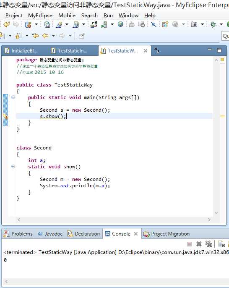Open the Mobile menu

(x=67, y=16)
